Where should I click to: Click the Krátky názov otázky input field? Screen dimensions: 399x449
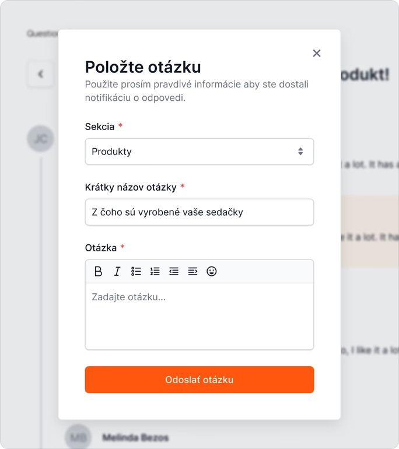[x=199, y=212]
